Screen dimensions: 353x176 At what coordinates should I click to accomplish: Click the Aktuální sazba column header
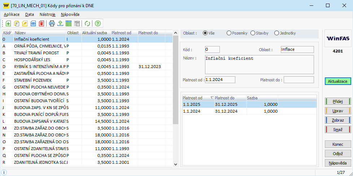tap(96, 33)
